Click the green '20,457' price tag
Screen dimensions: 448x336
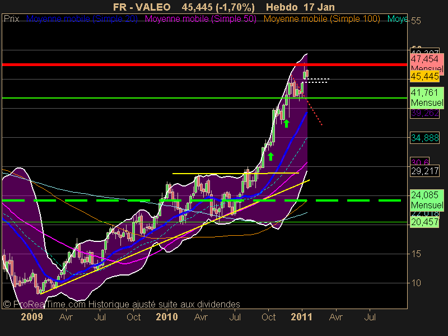click(x=424, y=222)
